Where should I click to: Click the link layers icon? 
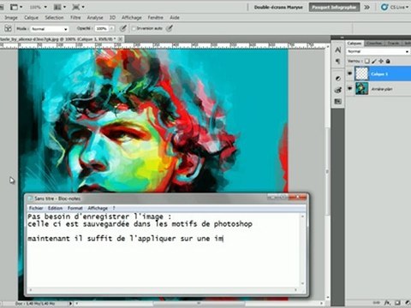pos(377,303)
